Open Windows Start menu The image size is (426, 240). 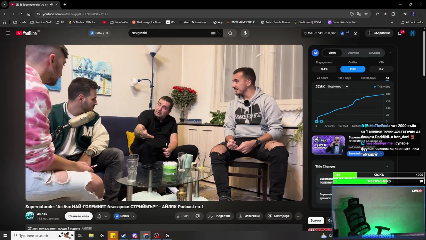pyautogui.click(x=5, y=236)
